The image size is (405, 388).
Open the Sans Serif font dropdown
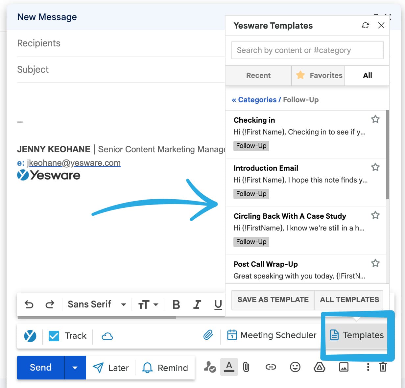[96, 304]
